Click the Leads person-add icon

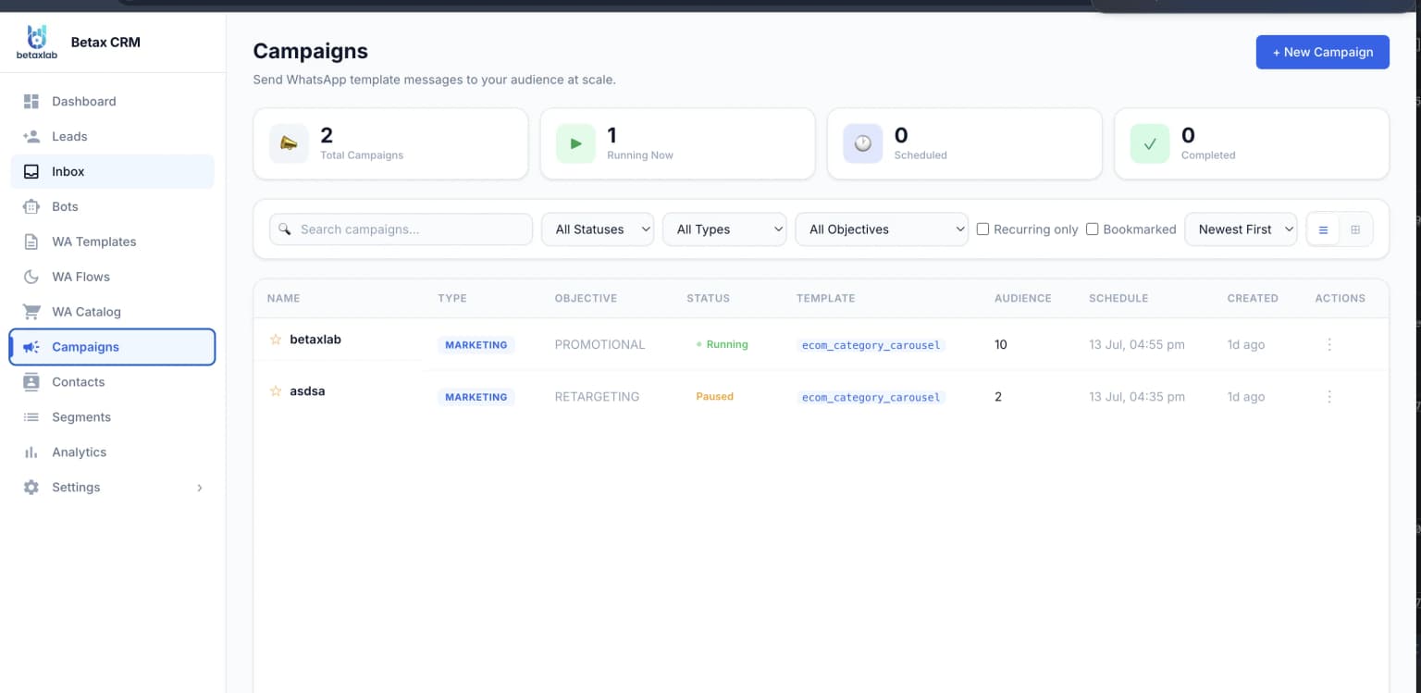click(x=31, y=136)
